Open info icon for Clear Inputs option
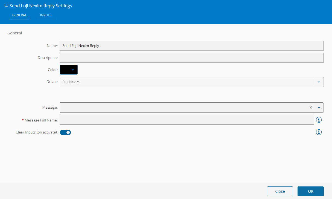The image size is (332, 199). pos(319,132)
